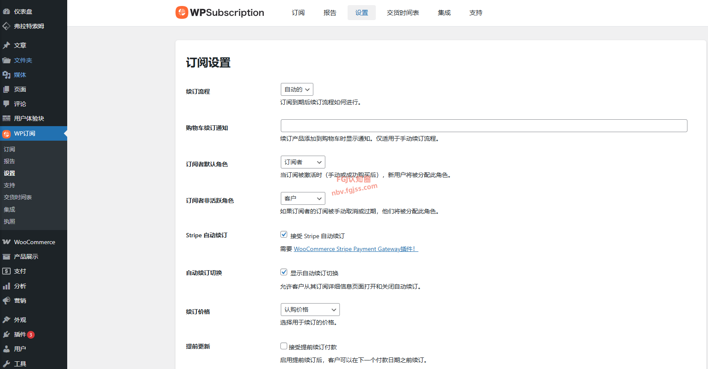Viewport: 708px width, 369px height.
Task: Expand the 订阅者默认角色 dropdown
Action: click(303, 162)
